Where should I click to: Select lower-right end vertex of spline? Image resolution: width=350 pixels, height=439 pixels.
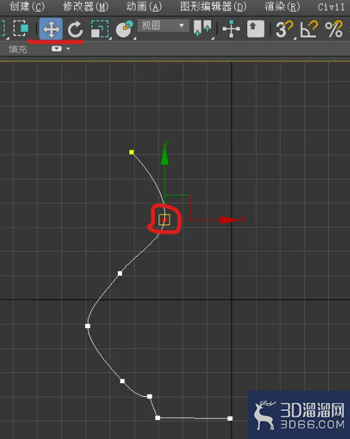point(230,419)
